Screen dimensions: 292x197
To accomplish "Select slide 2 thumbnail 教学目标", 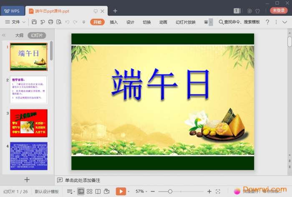I will pos(28,90).
